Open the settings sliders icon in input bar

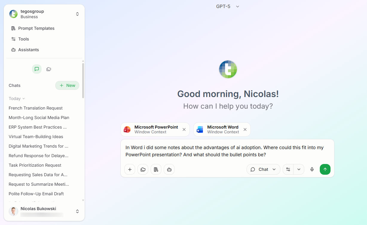click(288, 169)
